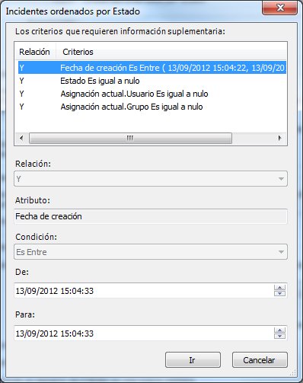Click the Cancelar button
303x383 pixels.
coord(260,360)
